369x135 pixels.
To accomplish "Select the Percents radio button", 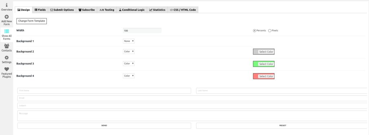I will (254, 31).
